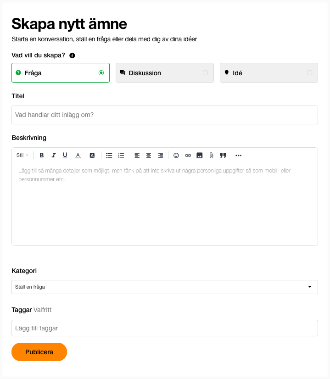Expand the Kategori dropdown

coord(165,287)
